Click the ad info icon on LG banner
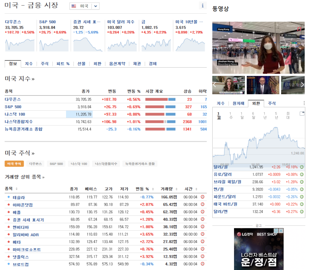 pos(276,231)
